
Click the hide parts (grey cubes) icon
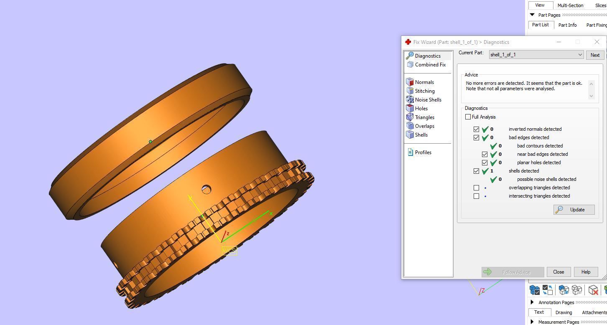(577, 289)
